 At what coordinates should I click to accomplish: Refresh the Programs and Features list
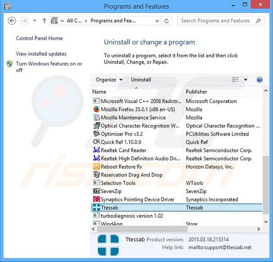point(167,21)
